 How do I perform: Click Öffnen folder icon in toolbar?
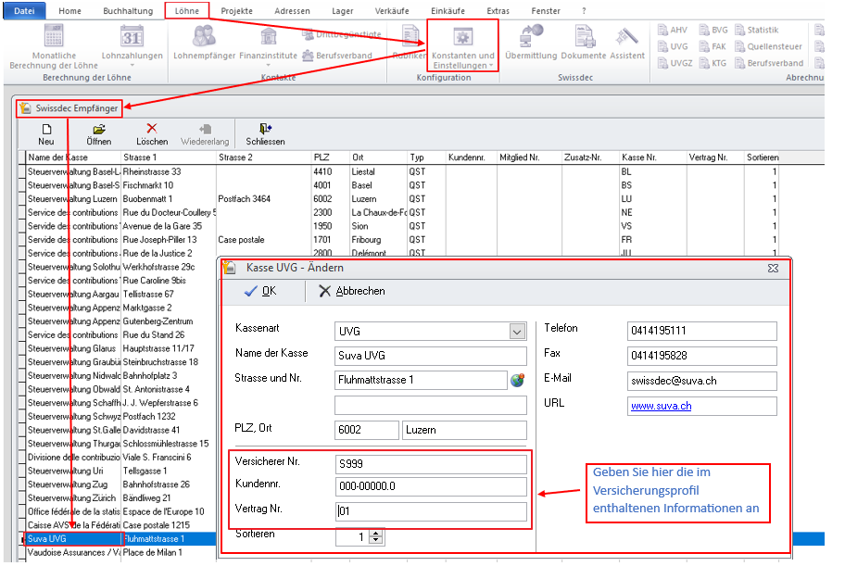(x=99, y=130)
